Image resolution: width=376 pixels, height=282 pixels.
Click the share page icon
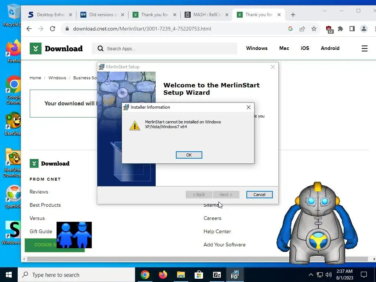[302, 29]
